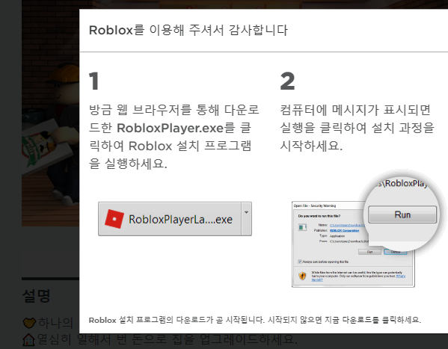Click the '설명' heading on the background page
The width and height of the screenshot is (448, 349).
click(x=37, y=296)
